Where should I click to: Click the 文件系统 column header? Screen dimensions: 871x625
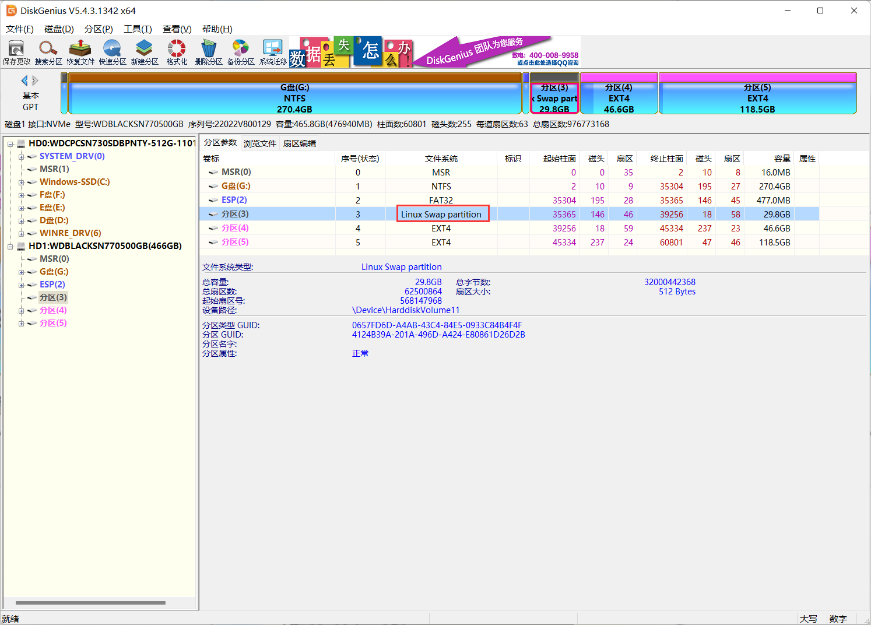coord(441,159)
